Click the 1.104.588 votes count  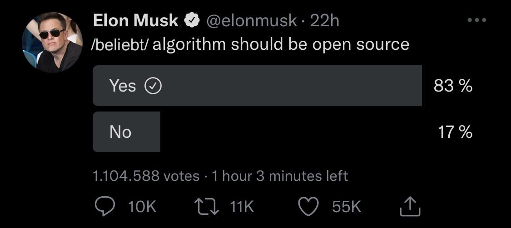[x=146, y=176]
